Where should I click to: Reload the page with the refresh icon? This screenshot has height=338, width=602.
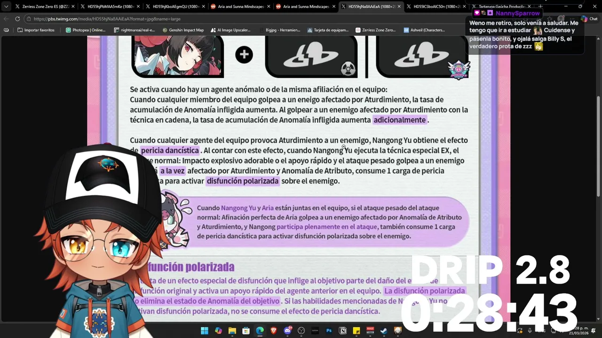click(x=17, y=19)
